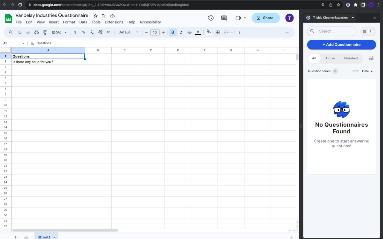Open the Sheet1 tab dropdown arrow

coord(54,237)
